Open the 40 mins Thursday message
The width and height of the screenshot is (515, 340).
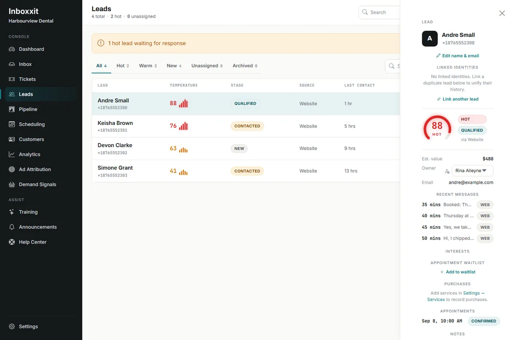[457, 216]
